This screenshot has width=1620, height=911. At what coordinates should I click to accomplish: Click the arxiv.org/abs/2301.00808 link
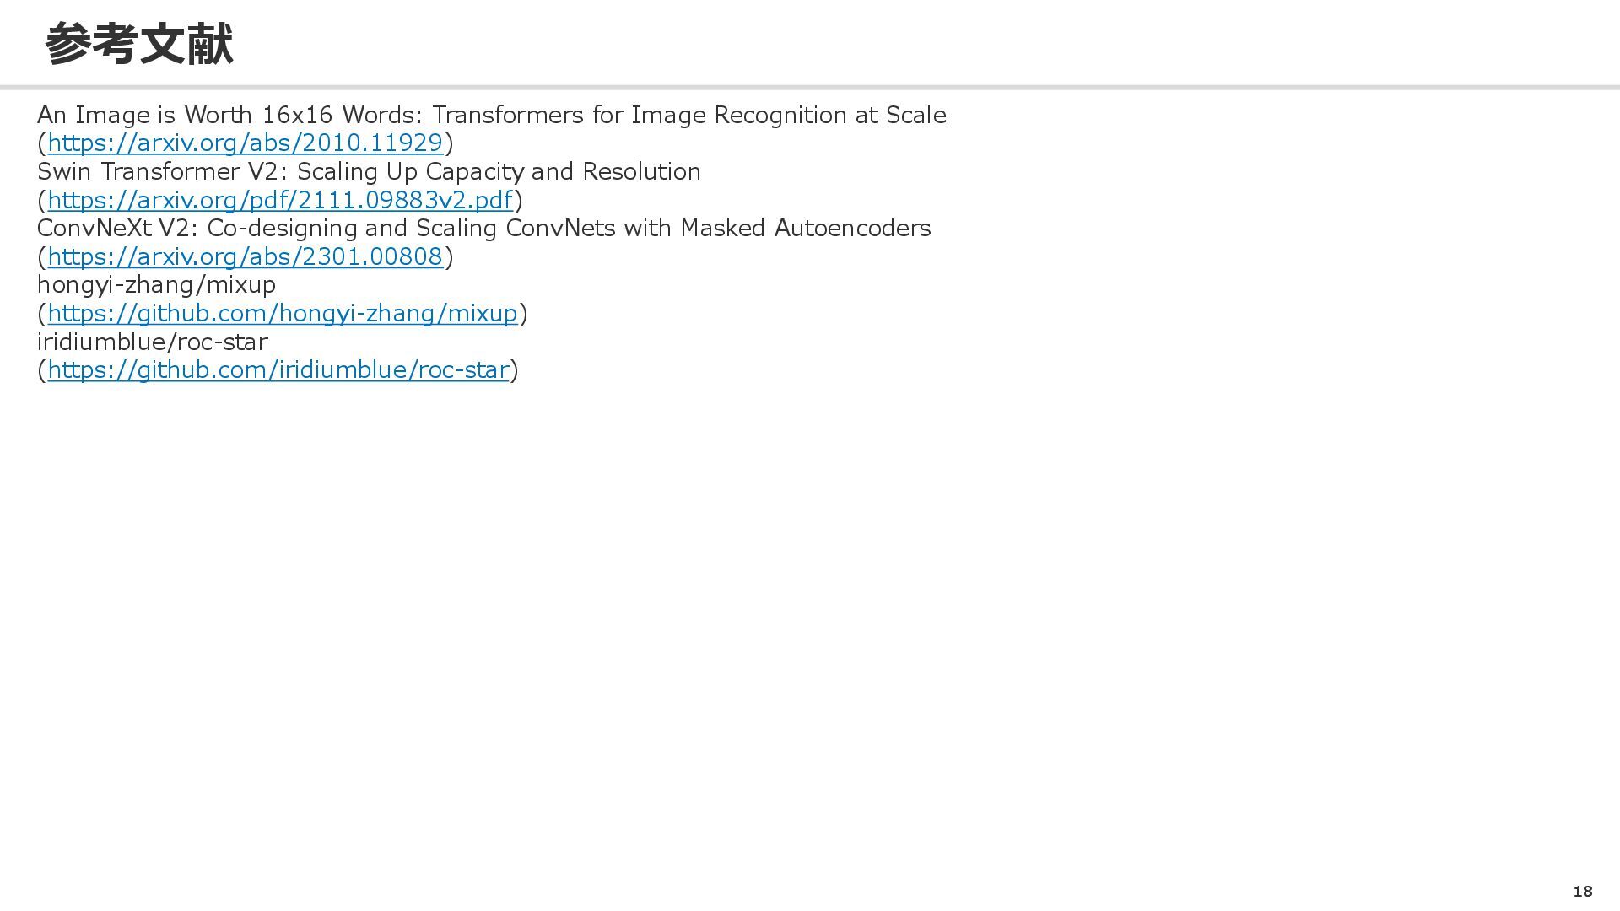pos(245,256)
